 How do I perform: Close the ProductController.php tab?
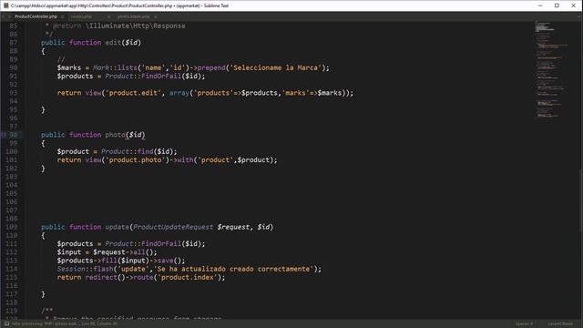point(63,16)
